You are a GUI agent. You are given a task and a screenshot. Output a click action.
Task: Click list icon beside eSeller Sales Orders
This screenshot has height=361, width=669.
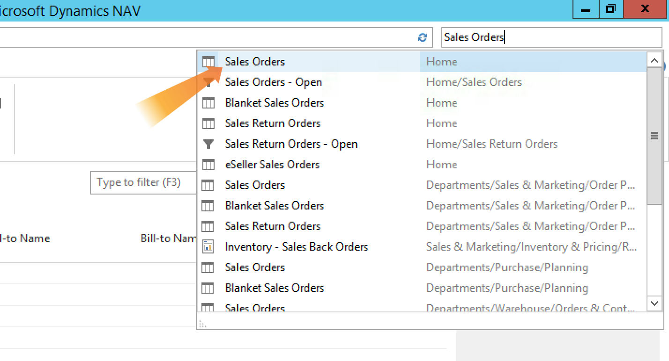point(208,165)
